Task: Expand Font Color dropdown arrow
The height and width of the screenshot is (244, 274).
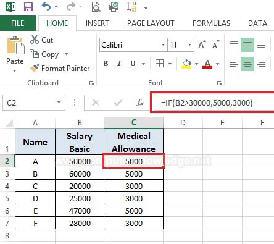Action: [217, 64]
